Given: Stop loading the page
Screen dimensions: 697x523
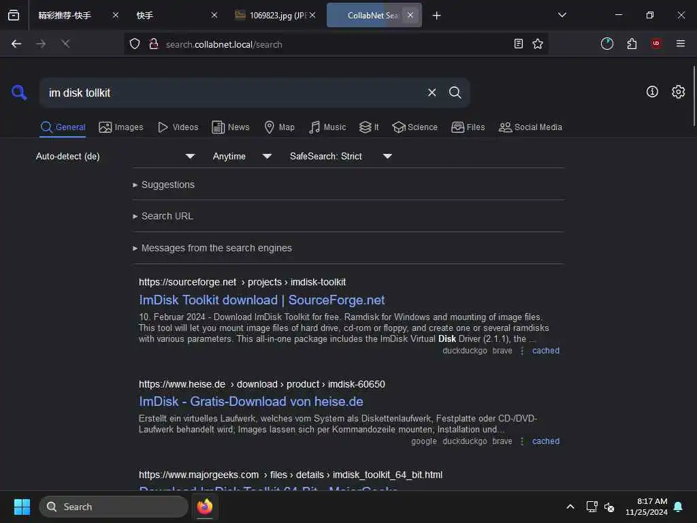Looking at the screenshot, I should point(65,44).
